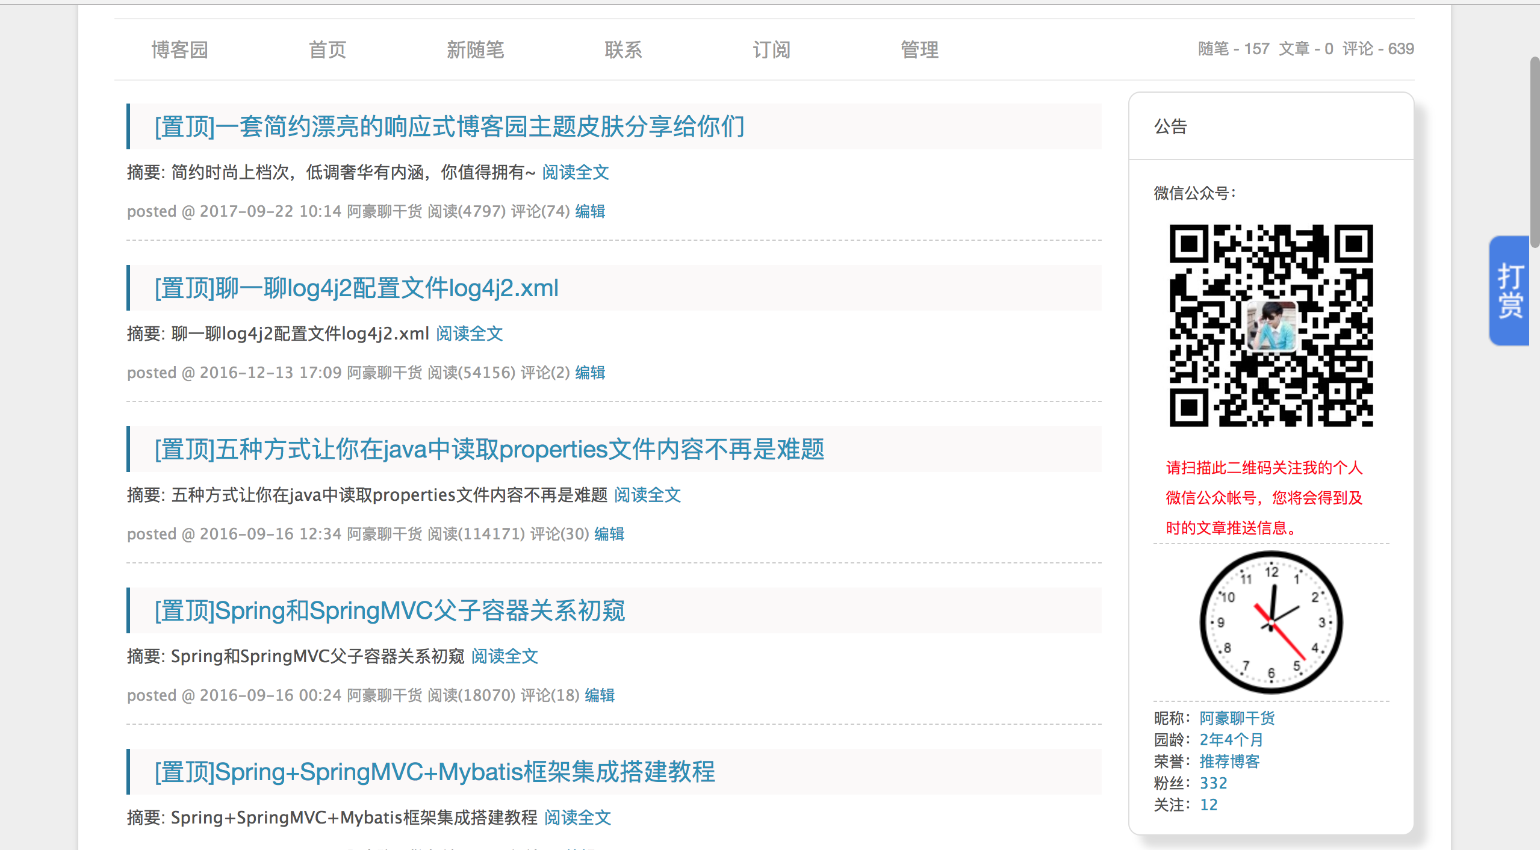Open the 推荐博客 honor link
This screenshot has height=850, width=1540.
[1229, 762]
